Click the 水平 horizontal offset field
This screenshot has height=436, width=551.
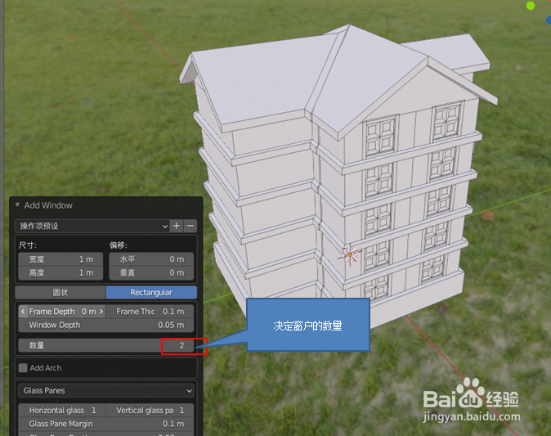pyautogui.click(x=151, y=259)
